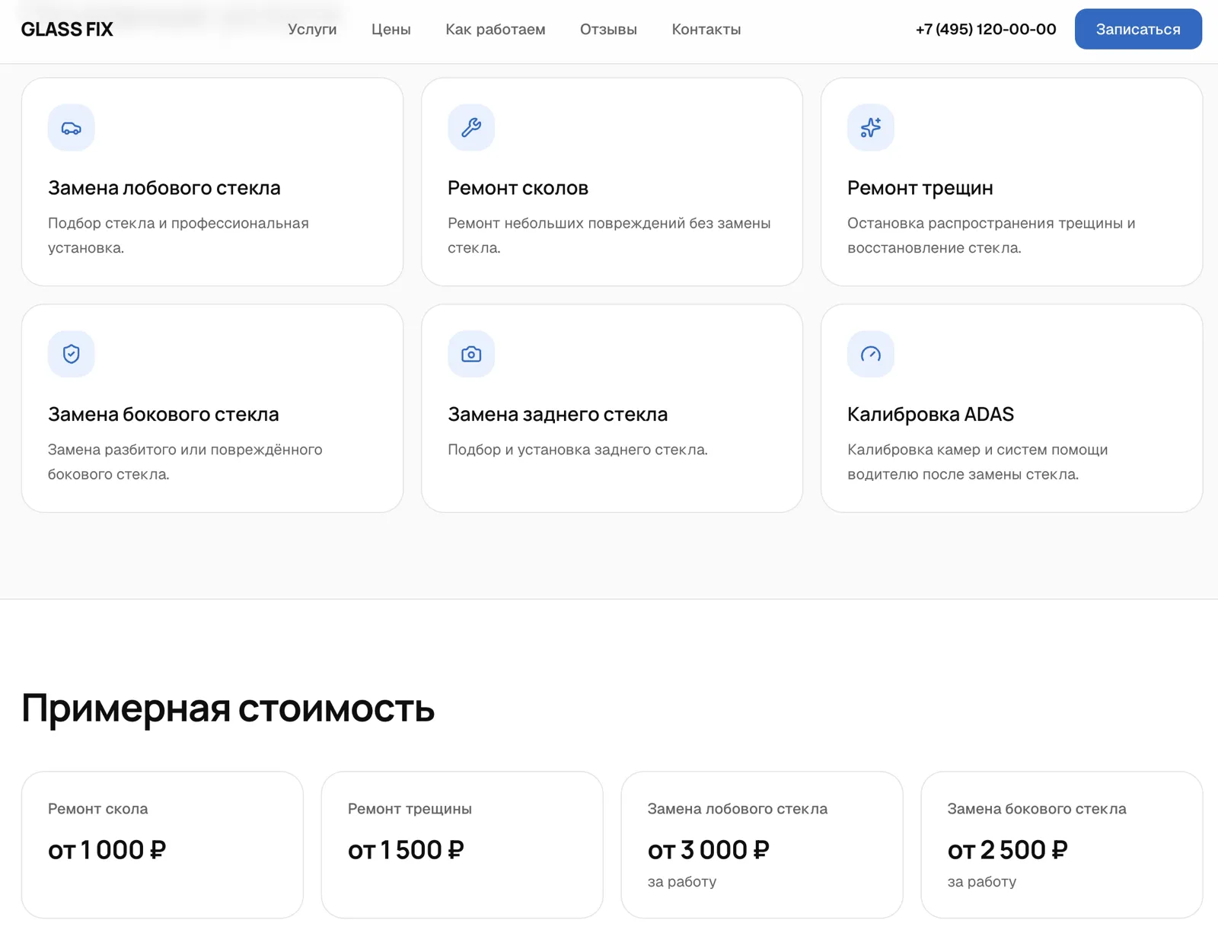Click the gauge icon above Калибровка ADAS
The height and width of the screenshot is (936, 1218).
click(871, 354)
